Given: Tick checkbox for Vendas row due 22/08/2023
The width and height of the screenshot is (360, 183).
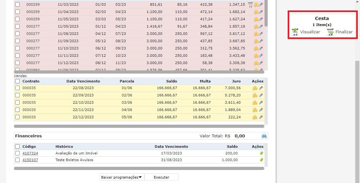Looking at the screenshot, I should click(x=17, y=88).
